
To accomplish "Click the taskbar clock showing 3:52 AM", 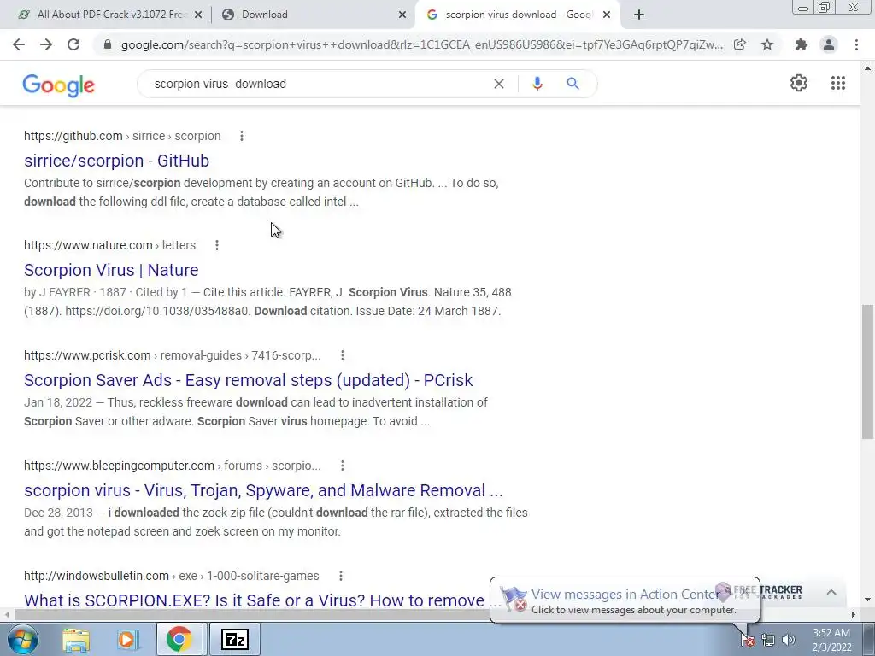I will point(831,640).
